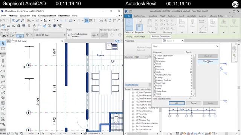Expand M_View Reference in Project Browser
This screenshot has width=241, height=135.
(133, 111)
